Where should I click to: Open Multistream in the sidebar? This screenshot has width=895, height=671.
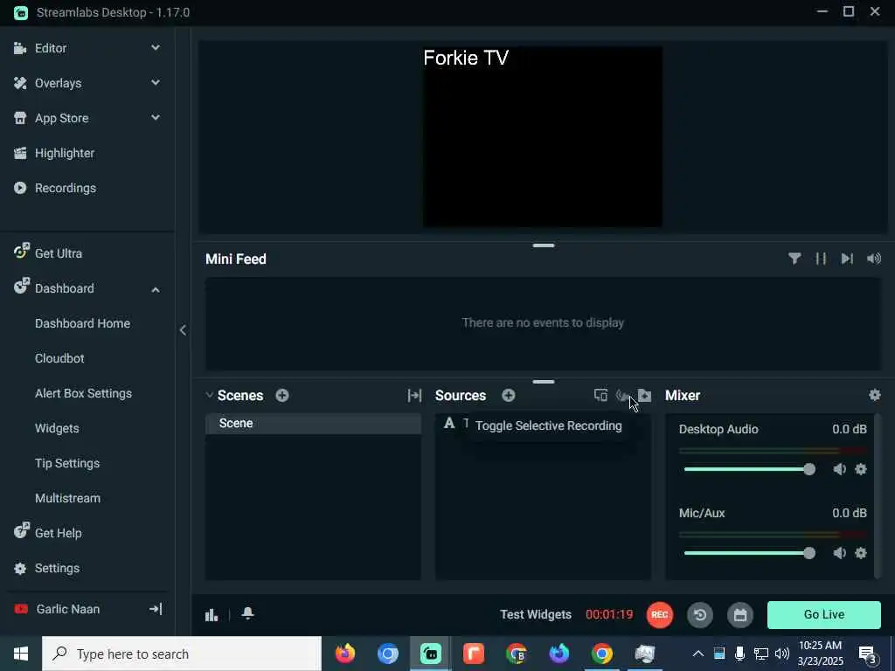tap(67, 498)
